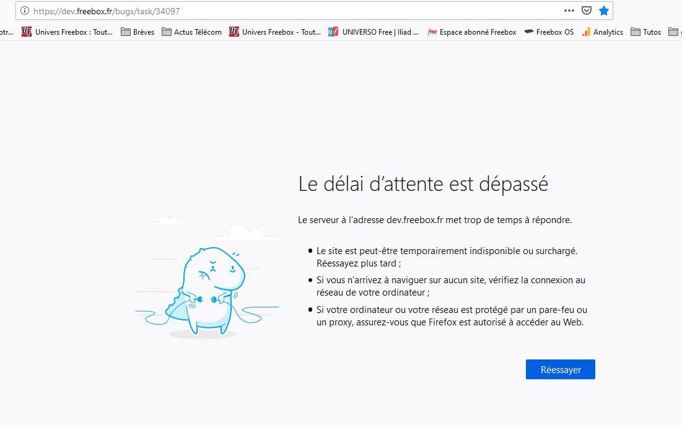The image size is (682, 427).
Task: Expand the Tutos bookmarks folder
Action: pyautogui.click(x=645, y=32)
